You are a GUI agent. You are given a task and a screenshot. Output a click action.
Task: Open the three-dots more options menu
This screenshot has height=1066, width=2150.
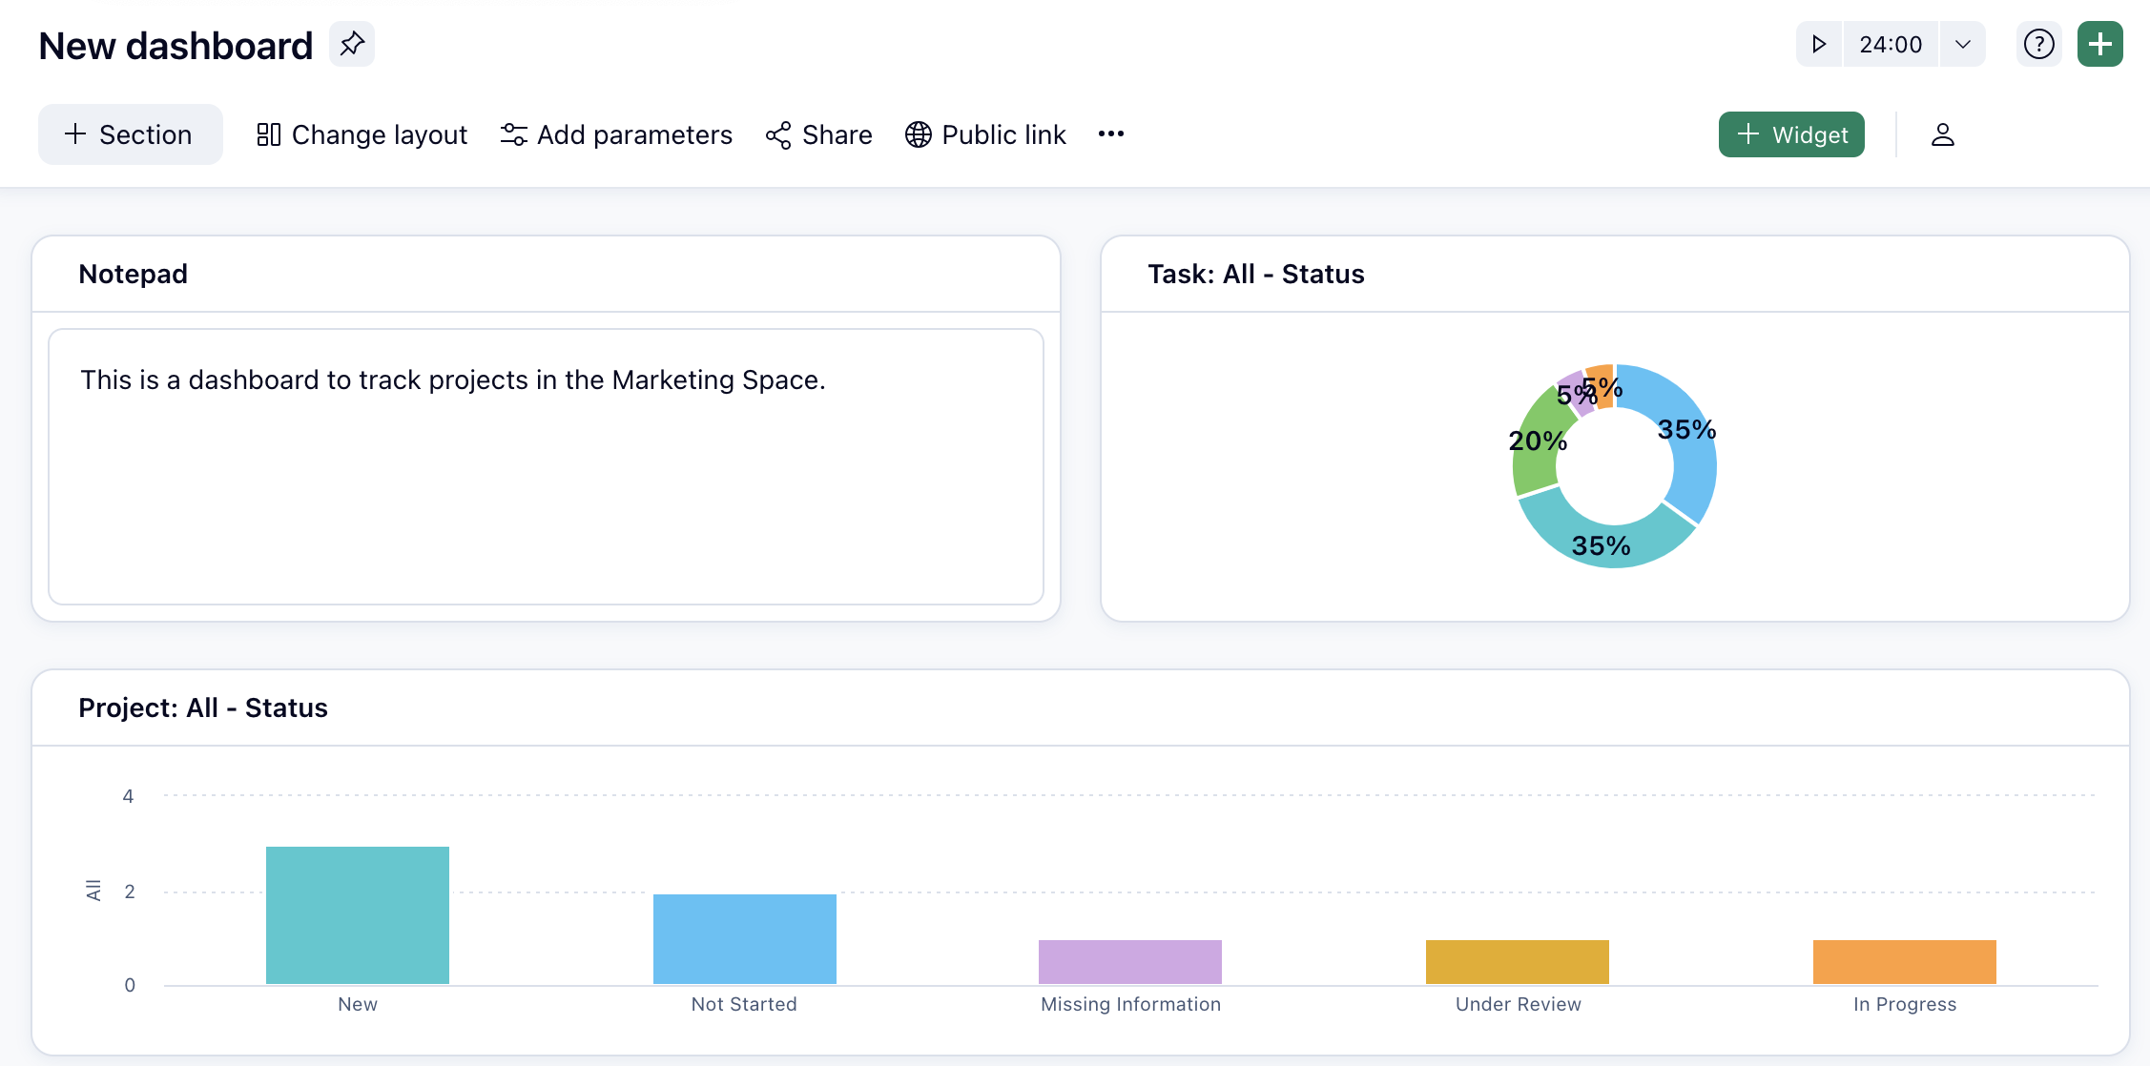pyautogui.click(x=1110, y=133)
